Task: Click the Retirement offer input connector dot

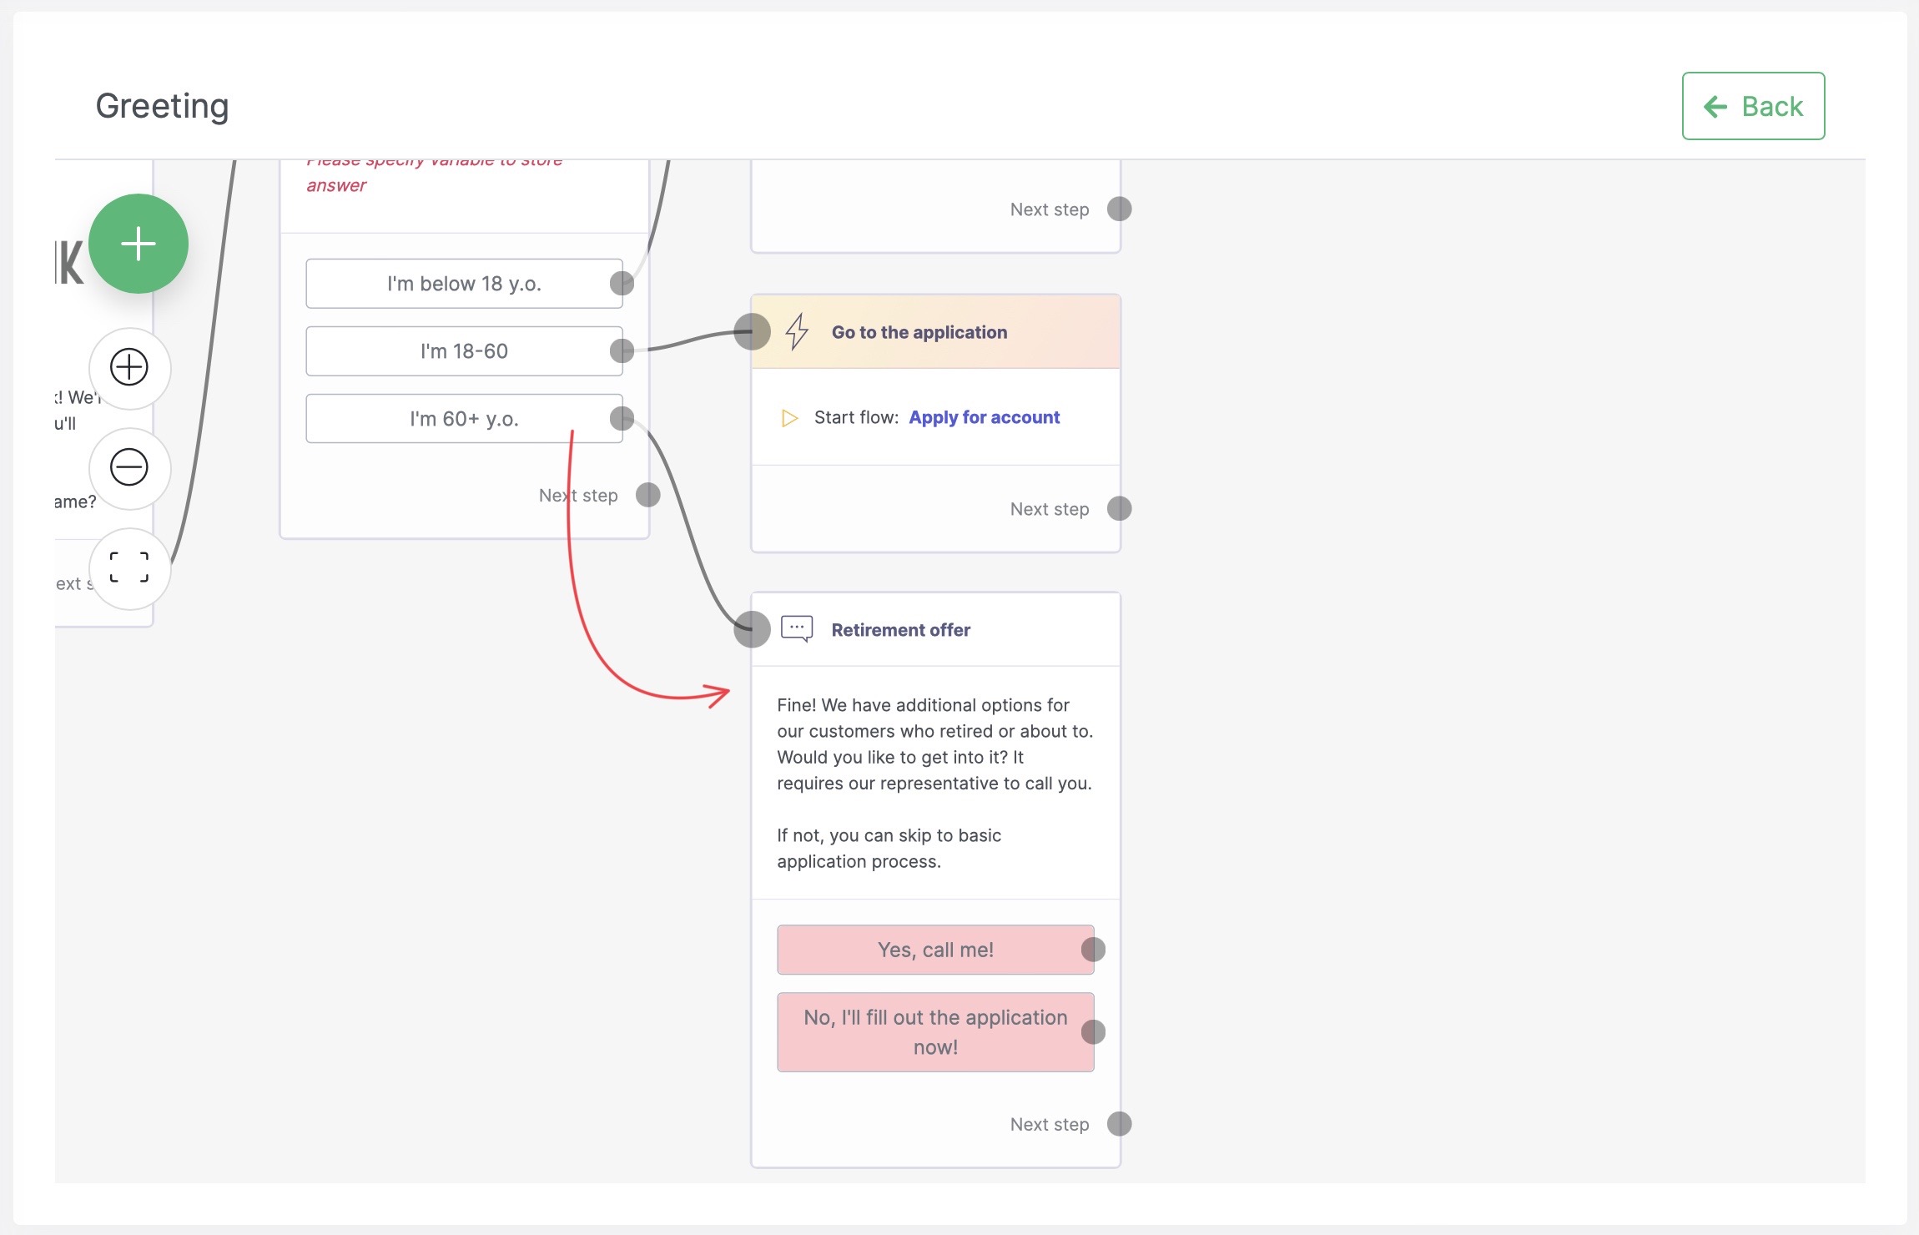Action: tap(752, 629)
